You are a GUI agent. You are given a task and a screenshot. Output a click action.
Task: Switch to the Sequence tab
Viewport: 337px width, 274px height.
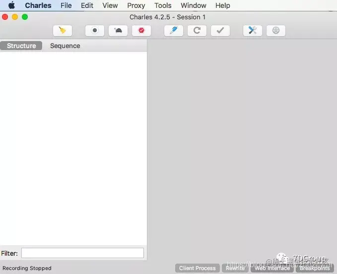pyautogui.click(x=65, y=46)
